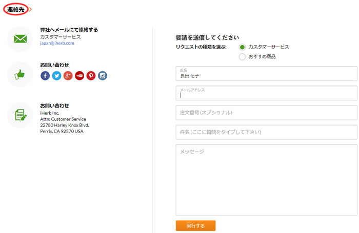Select the カスタマーサービス radio button

(242, 47)
